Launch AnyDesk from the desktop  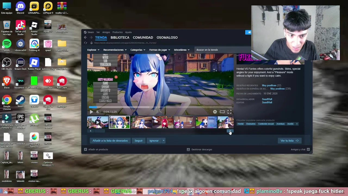(48, 83)
